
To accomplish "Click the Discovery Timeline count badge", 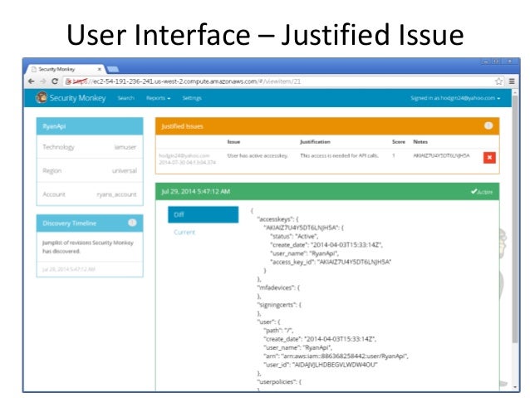I will click(132, 223).
